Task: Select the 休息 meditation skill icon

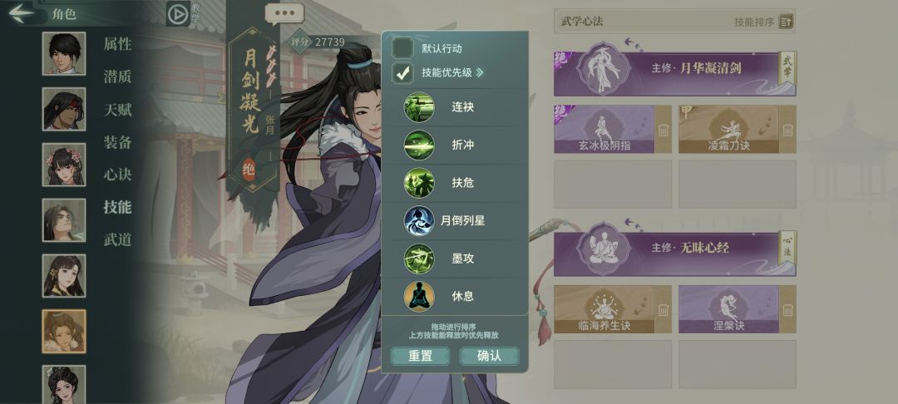Action: [419, 297]
